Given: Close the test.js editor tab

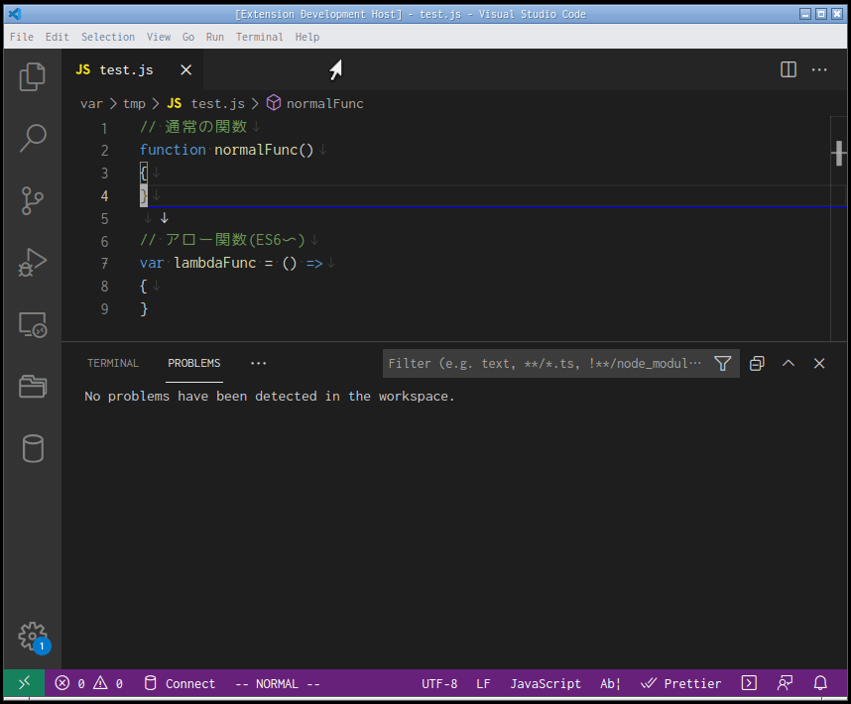Looking at the screenshot, I should [x=186, y=70].
